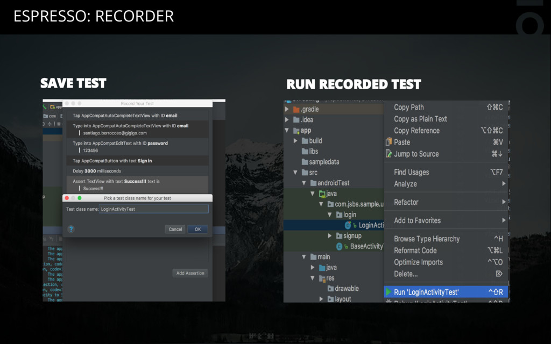The image size is (551, 344).
Task: Click the .gradle folder icon
Action: click(296, 109)
